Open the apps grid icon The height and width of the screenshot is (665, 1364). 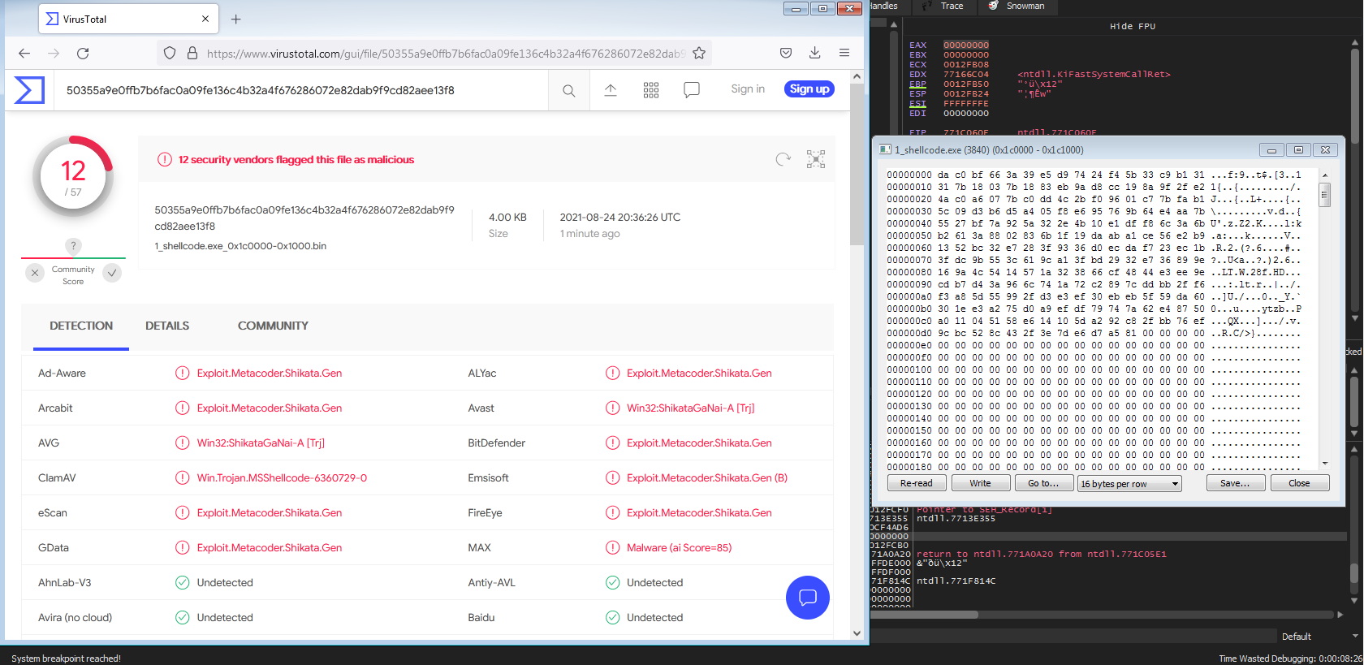point(651,90)
